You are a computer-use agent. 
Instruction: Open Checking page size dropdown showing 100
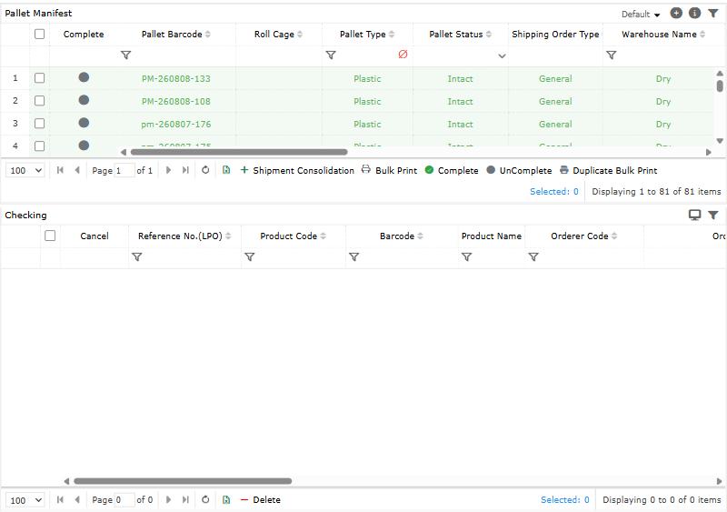(25, 500)
